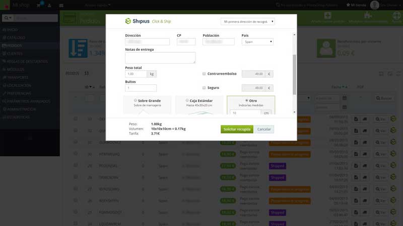Click the delivery truck icon on order row 27
The height and width of the screenshot is (226, 403).
click(365, 189)
